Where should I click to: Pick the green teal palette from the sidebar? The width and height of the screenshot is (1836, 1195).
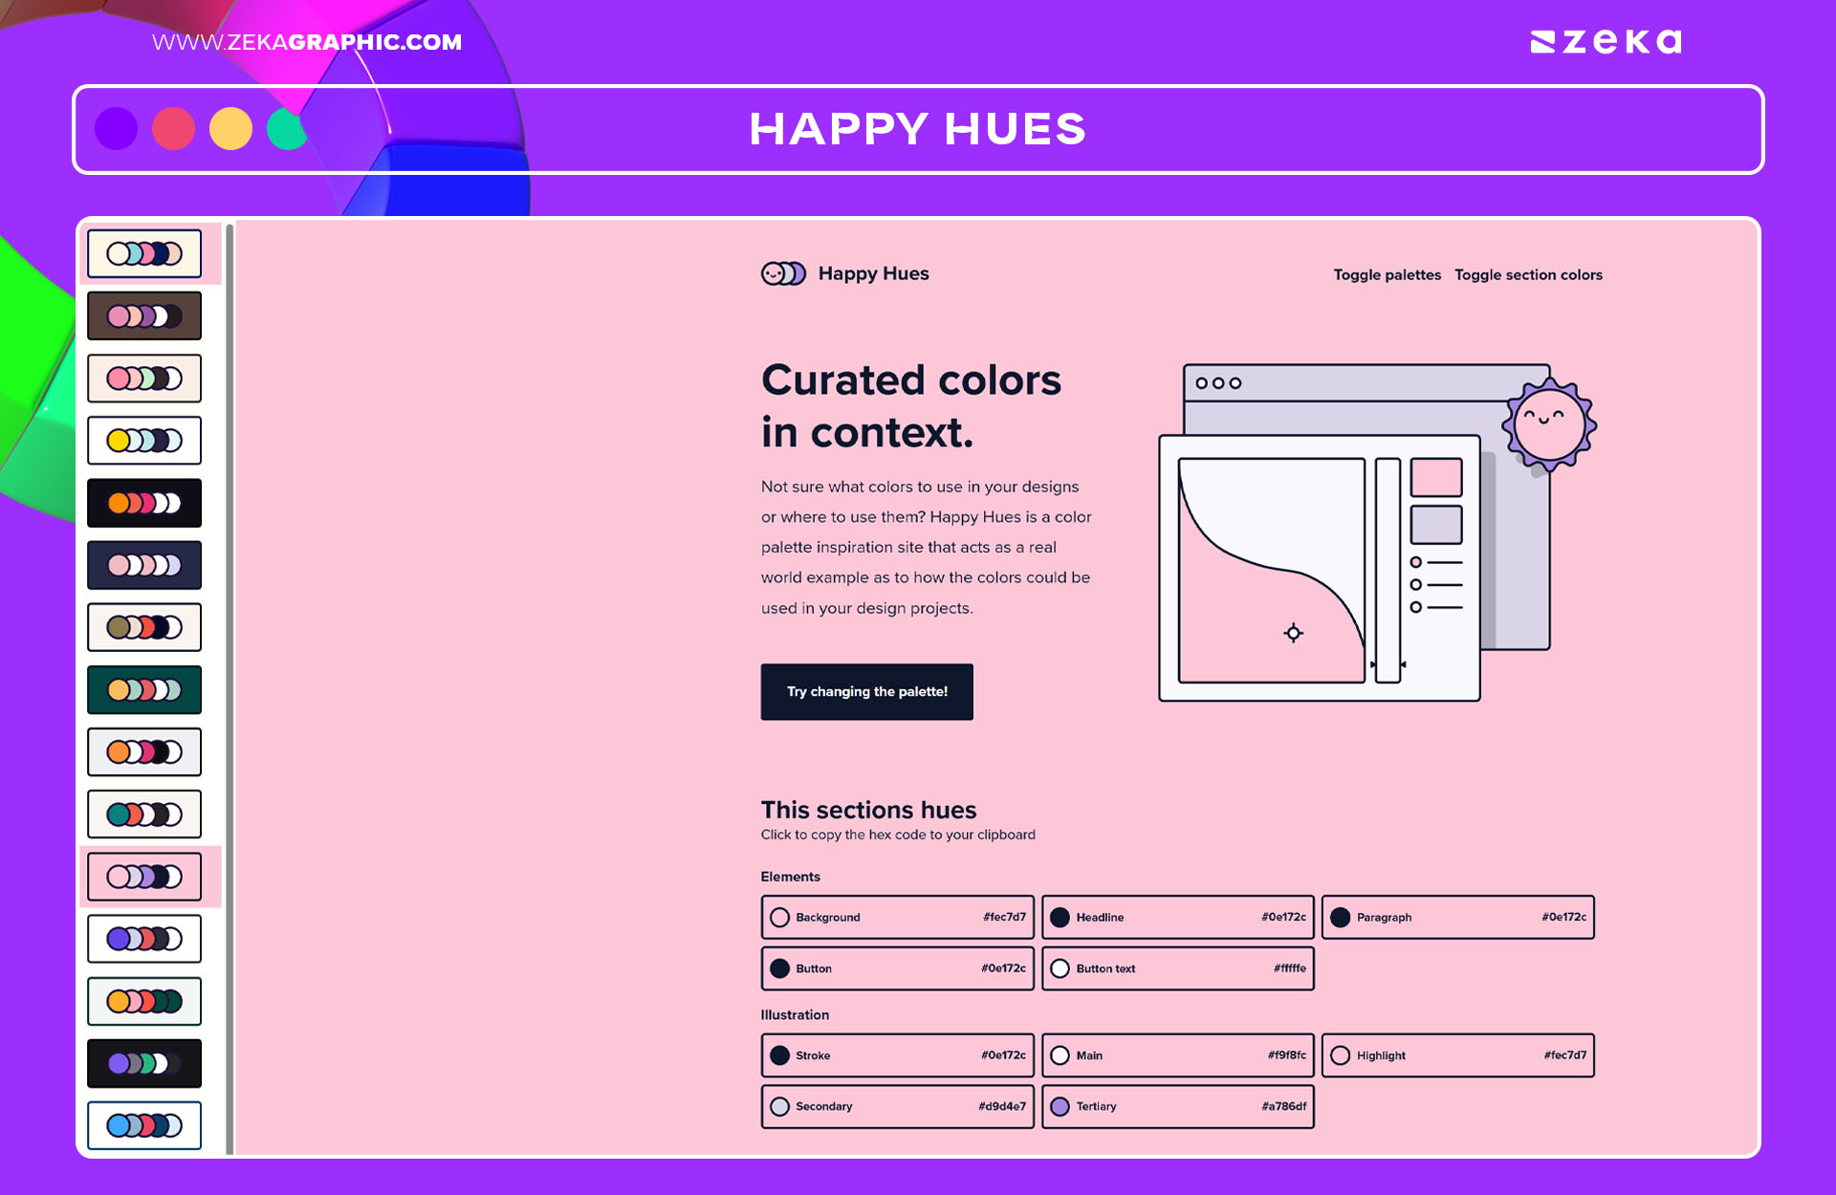[143, 689]
